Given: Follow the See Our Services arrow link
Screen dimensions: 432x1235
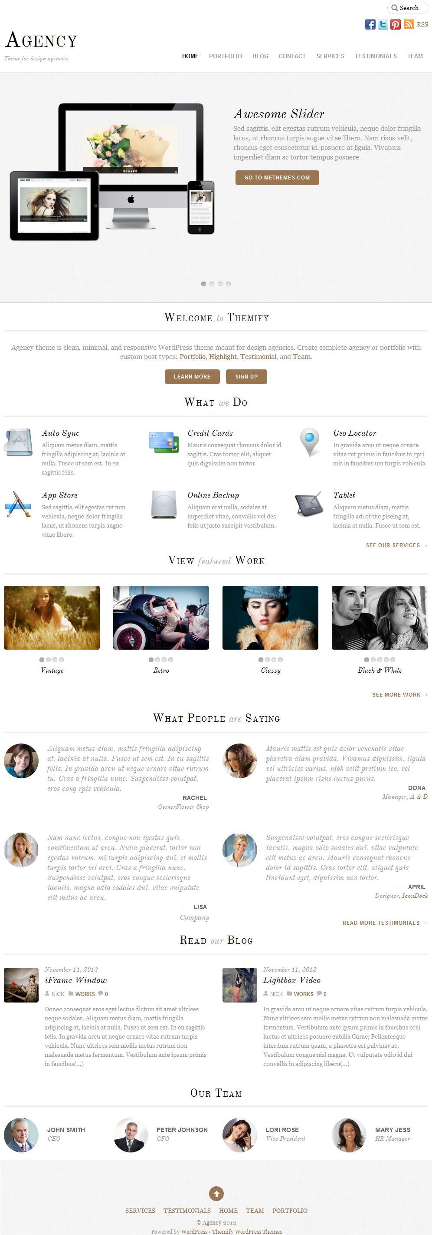Looking at the screenshot, I should (x=396, y=545).
